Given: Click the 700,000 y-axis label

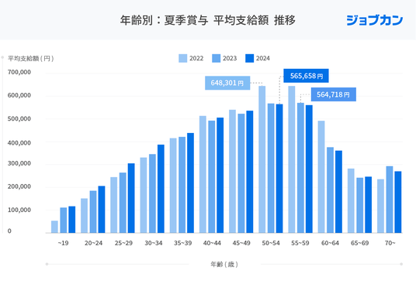Looking at the screenshot, I should click(x=19, y=72).
